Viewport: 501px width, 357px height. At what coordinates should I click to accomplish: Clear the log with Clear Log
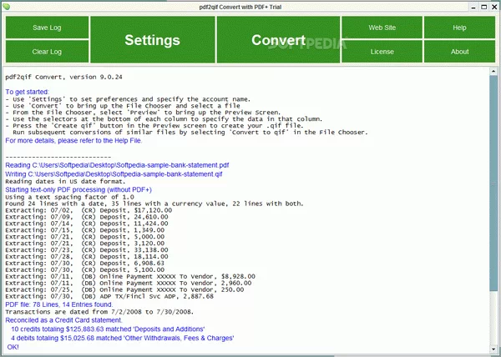[x=47, y=52]
